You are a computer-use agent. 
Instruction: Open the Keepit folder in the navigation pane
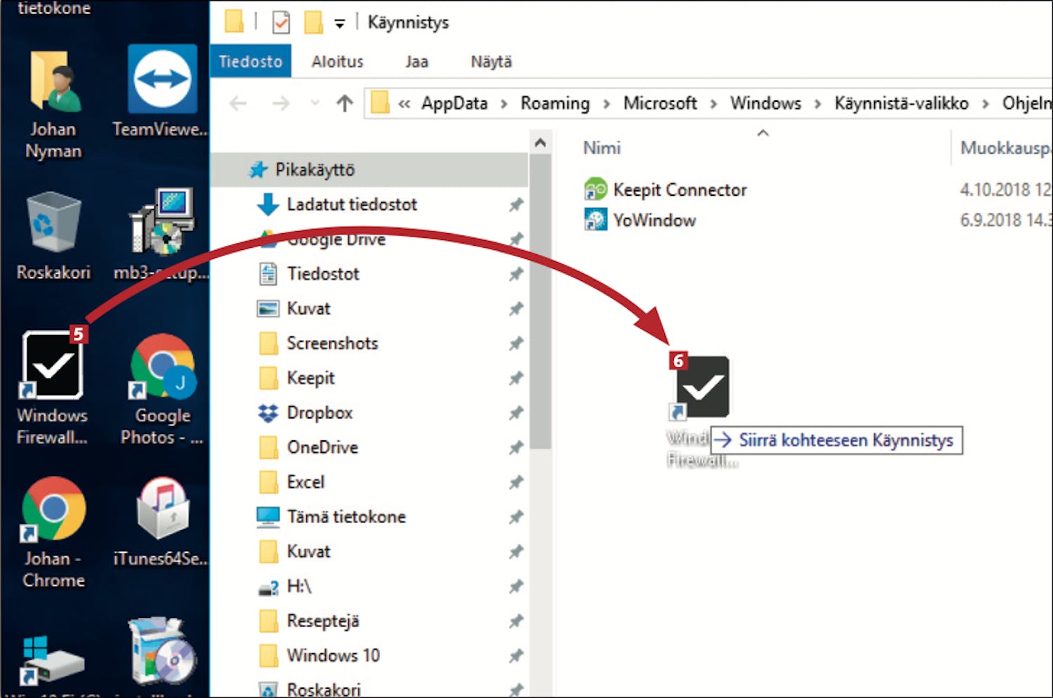(x=310, y=378)
